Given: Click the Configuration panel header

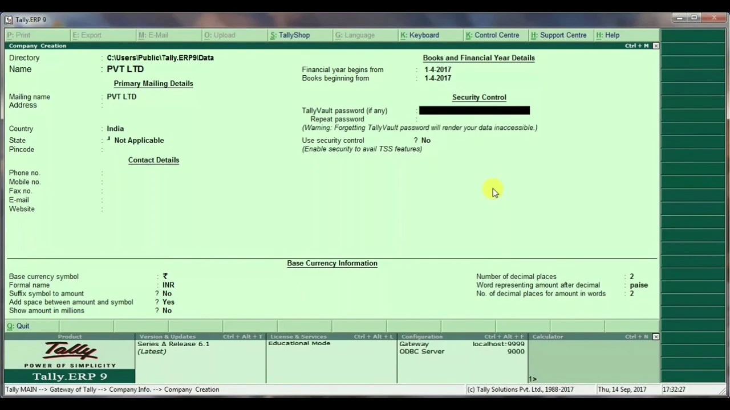Looking at the screenshot, I should click(x=463, y=337).
